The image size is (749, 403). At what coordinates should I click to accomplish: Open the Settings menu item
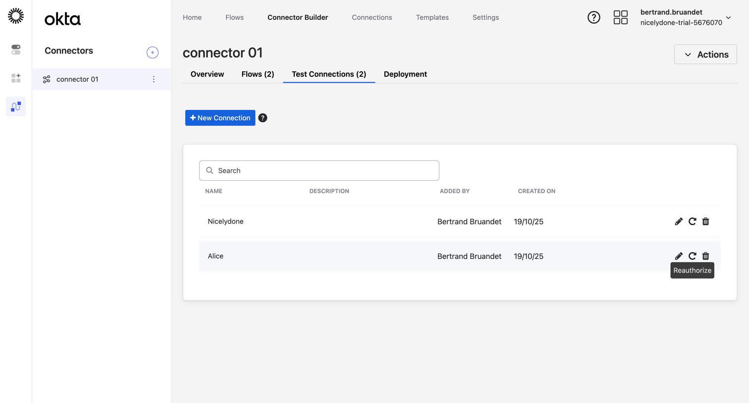click(485, 17)
